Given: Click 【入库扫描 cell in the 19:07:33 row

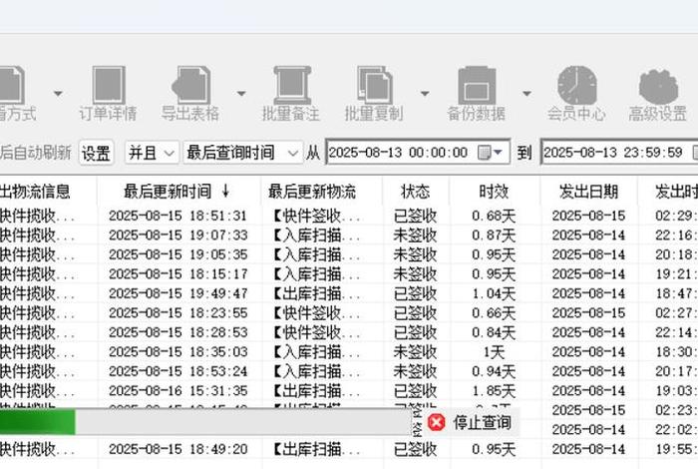Looking at the screenshot, I should coord(316,235).
